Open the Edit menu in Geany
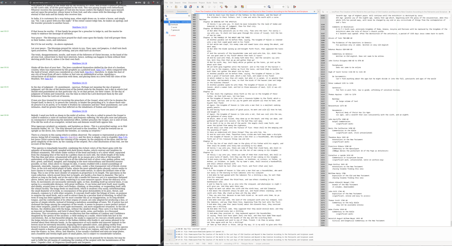Screen dimensions: 452x246 (171, 3)
